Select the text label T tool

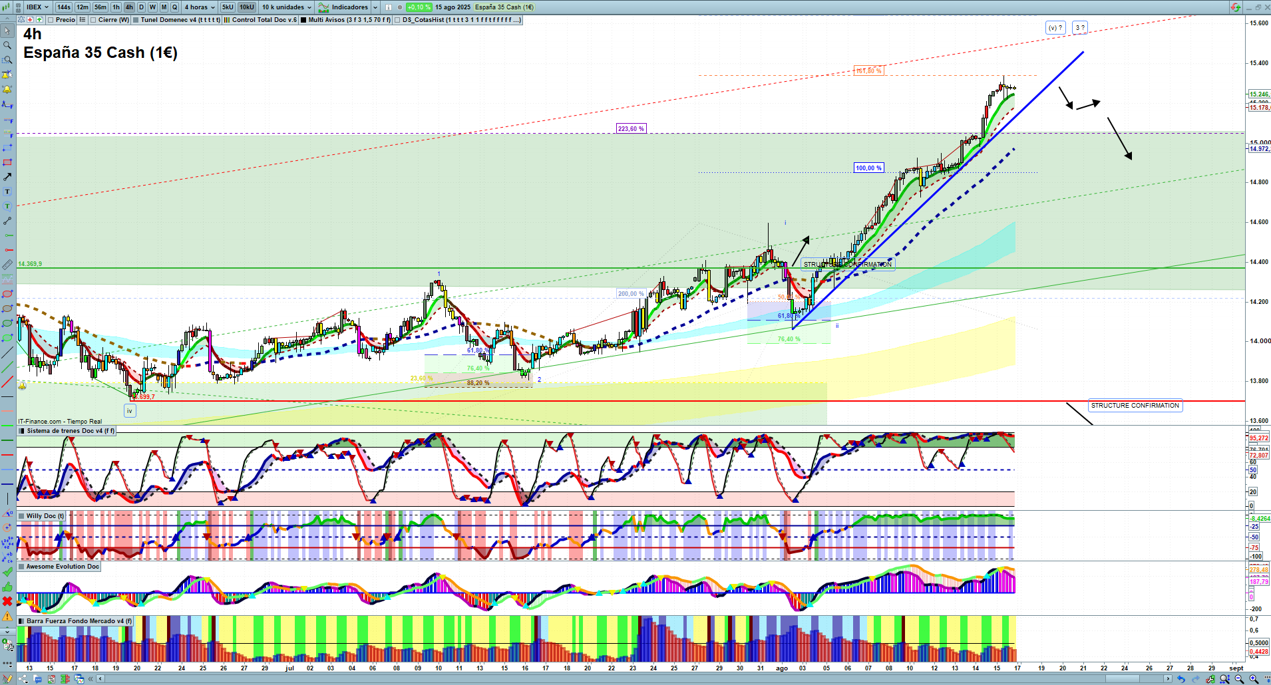coord(7,192)
